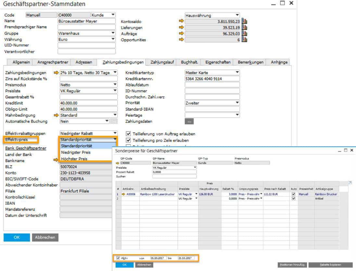Show the Aufträge chart icon
This screenshot has width=356, height=271.
pos(244,33)
